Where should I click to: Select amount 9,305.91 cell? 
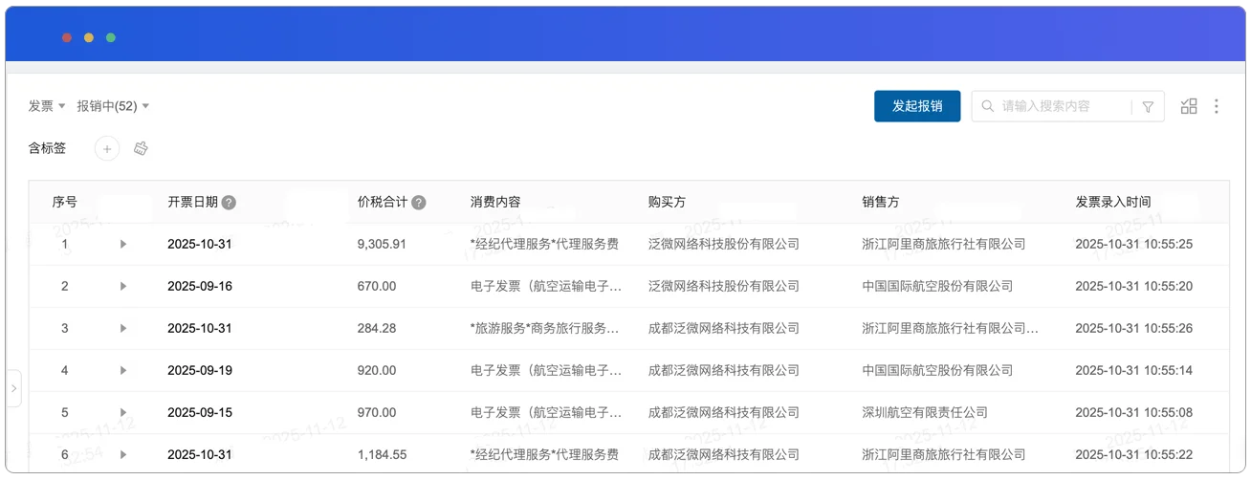382,244
